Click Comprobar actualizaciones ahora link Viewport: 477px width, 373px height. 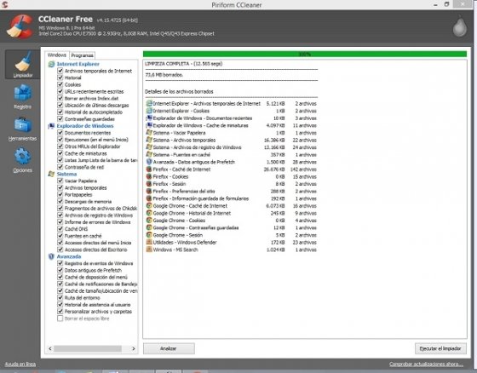click(426, 364)
